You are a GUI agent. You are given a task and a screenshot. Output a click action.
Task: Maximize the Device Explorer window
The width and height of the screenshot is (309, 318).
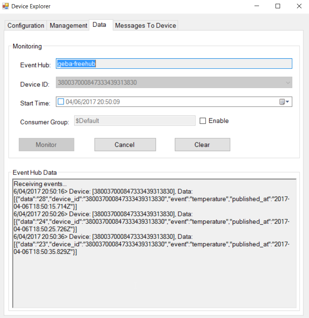click(x=278, y=6)
